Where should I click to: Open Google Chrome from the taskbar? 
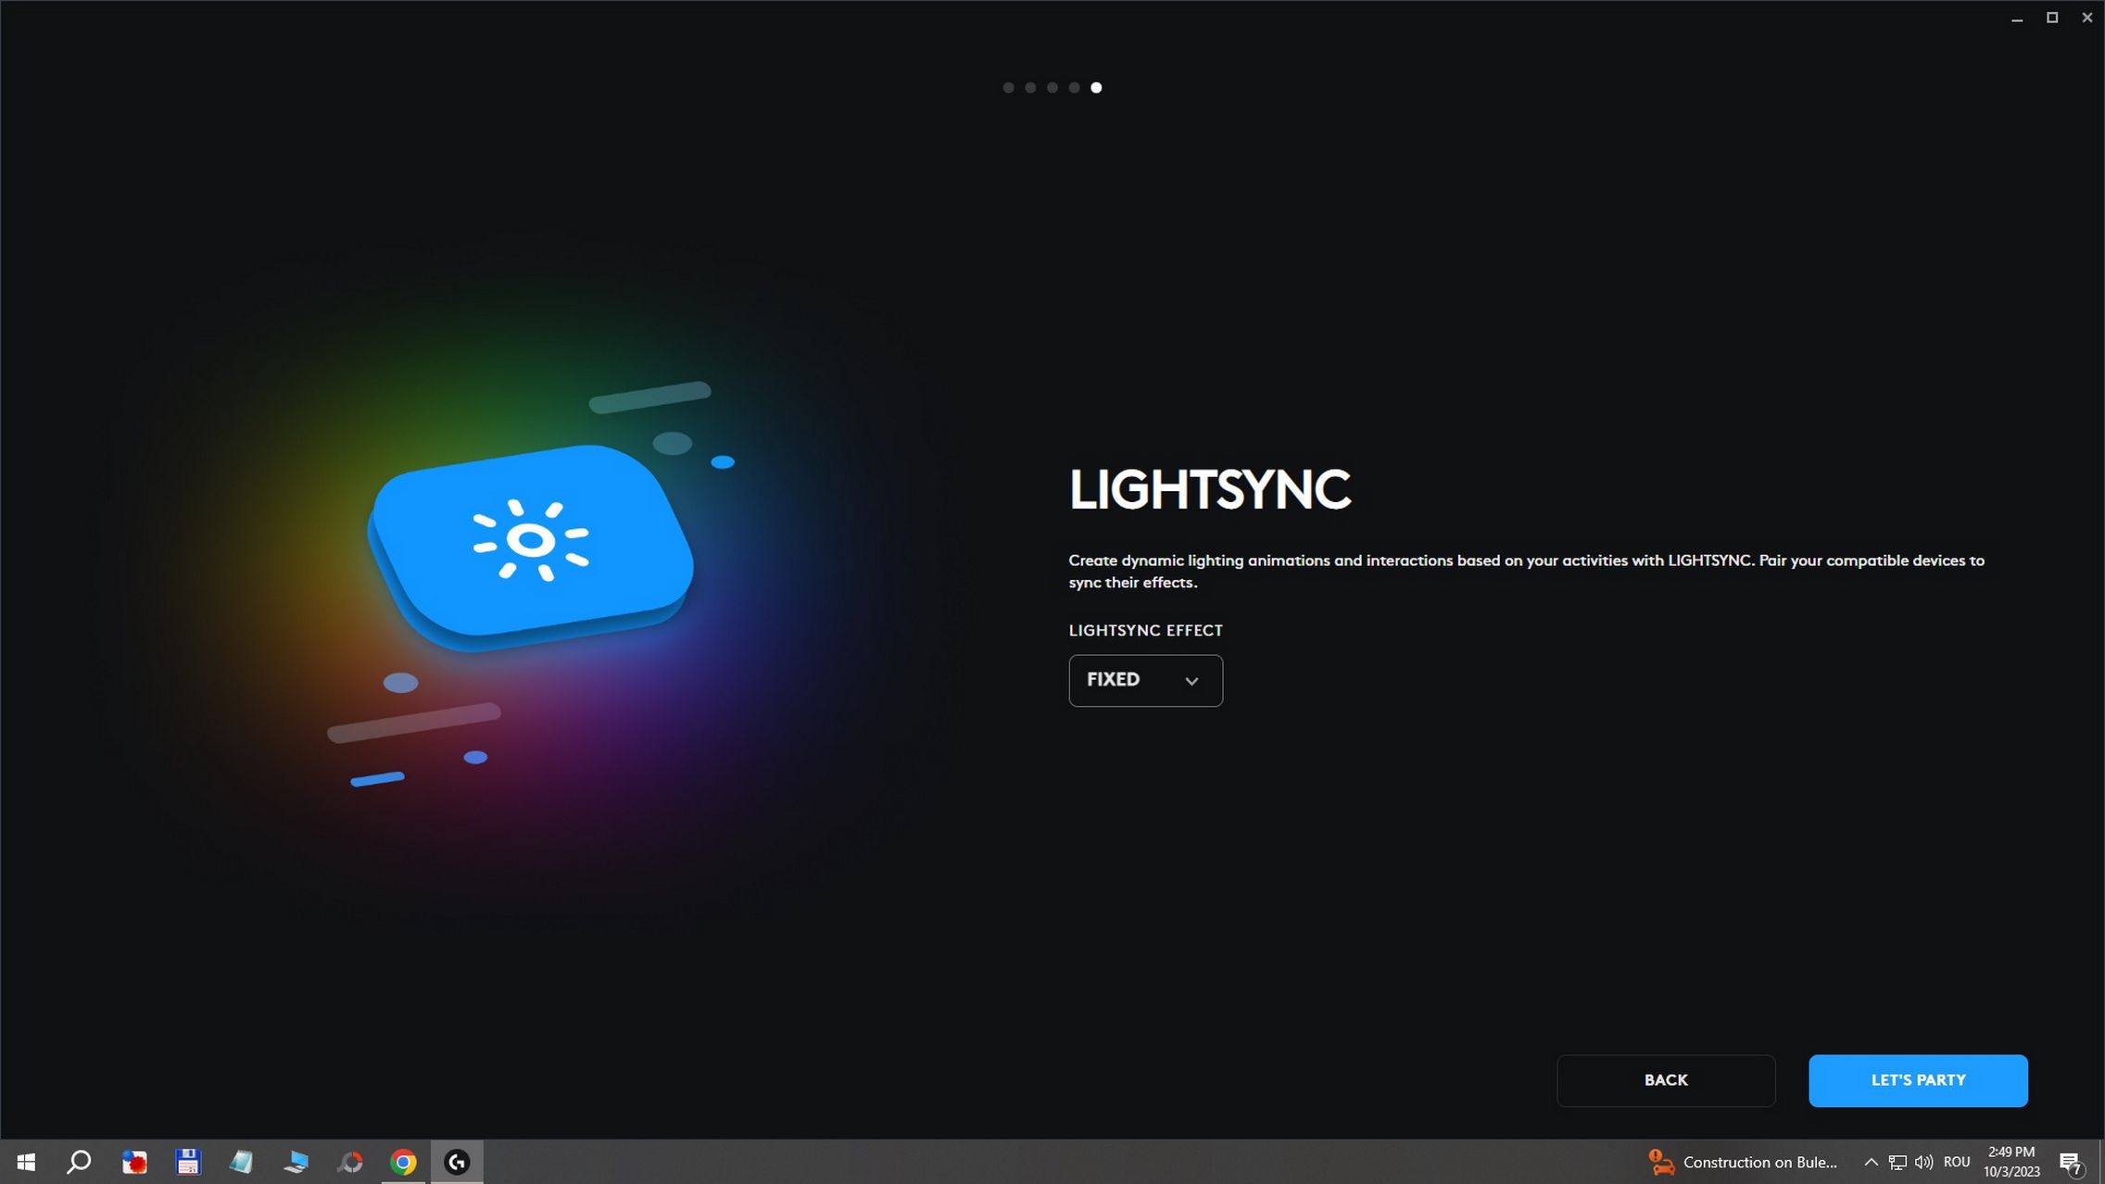point(403,1162)
